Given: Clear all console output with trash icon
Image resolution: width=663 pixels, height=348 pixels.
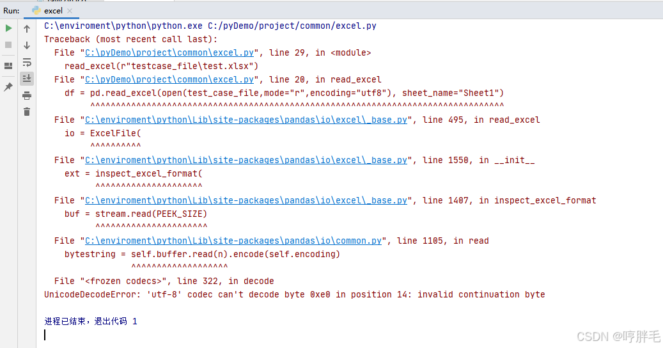Looking at the screenshot, I should point(27,112).
